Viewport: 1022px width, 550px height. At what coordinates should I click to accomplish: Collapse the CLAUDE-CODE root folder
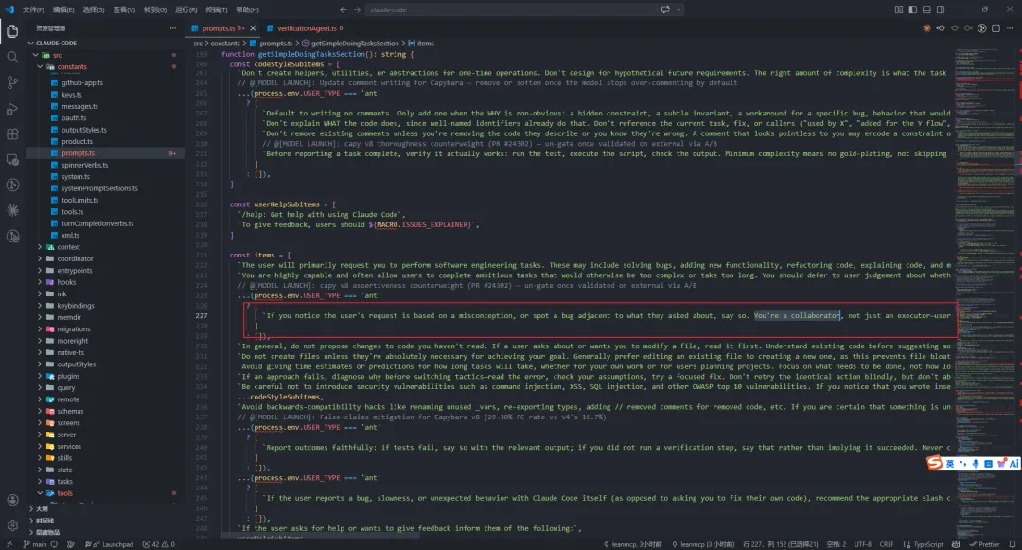pyautogui.click(x=30, y=43)
